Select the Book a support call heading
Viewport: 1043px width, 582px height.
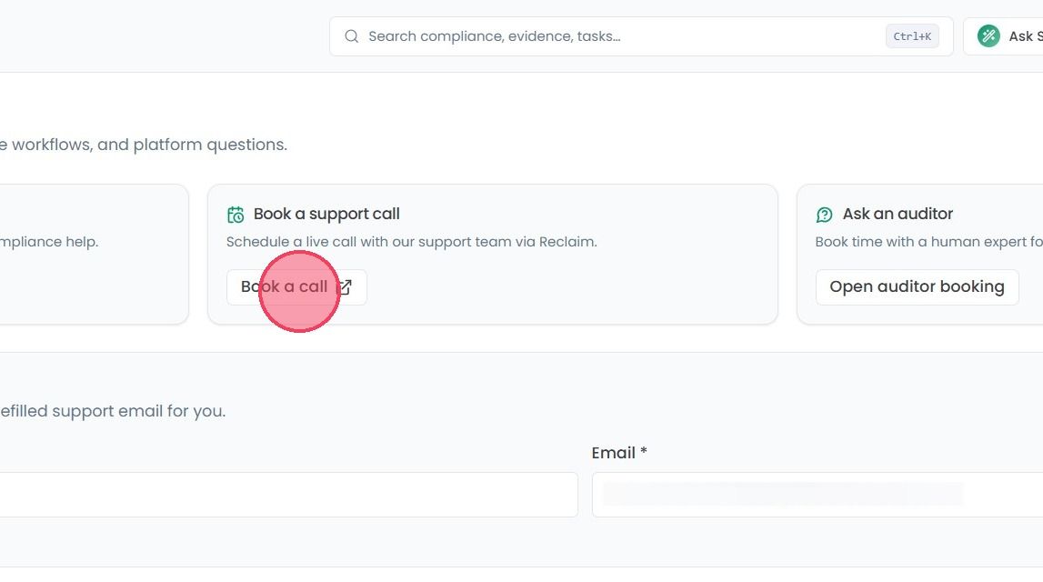pos(326,215)
